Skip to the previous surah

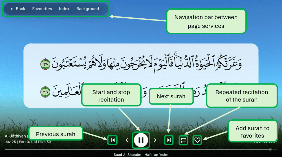point(112,140)
